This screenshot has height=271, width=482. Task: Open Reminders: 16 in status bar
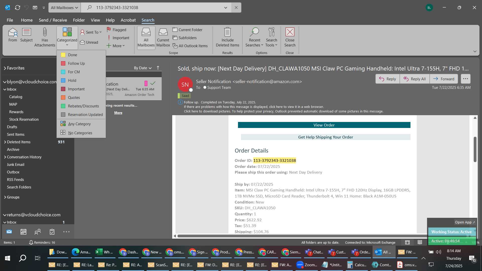pyautogui.click(x=42, y=242)
